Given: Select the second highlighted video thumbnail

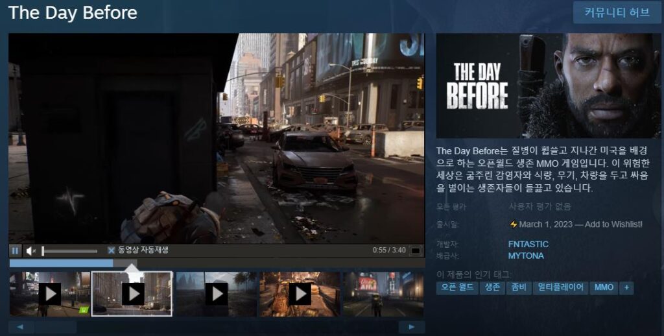Looking at the screenshot, I should [132, 294].
